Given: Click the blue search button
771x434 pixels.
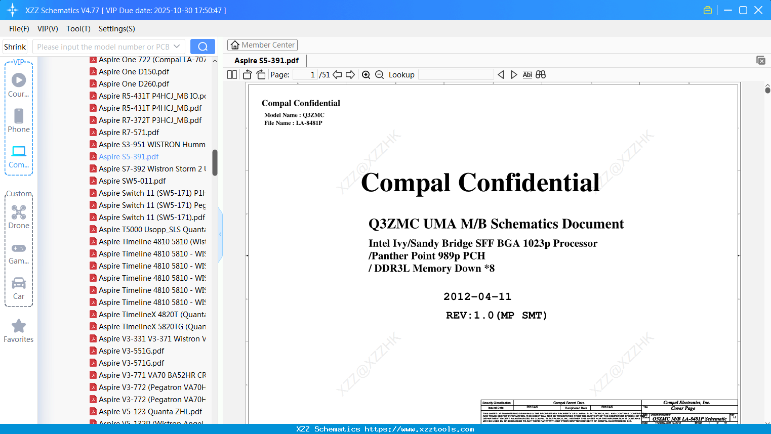Looking at the screenshot, I should click(202, 47).
